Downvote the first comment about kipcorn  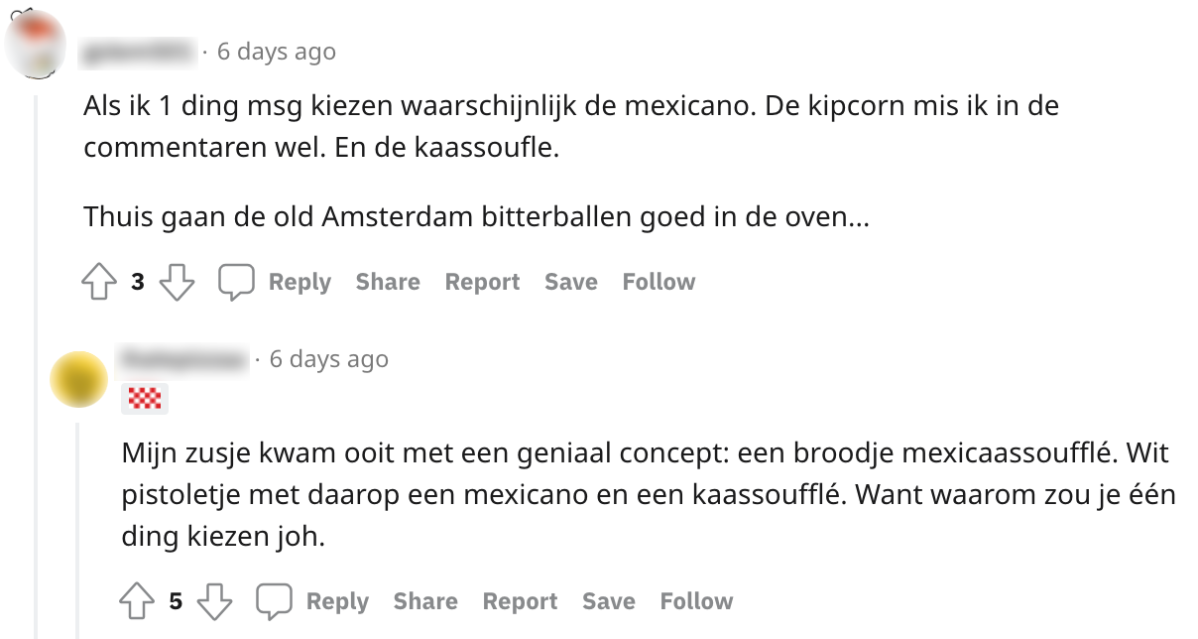click(x=178, y=283)
